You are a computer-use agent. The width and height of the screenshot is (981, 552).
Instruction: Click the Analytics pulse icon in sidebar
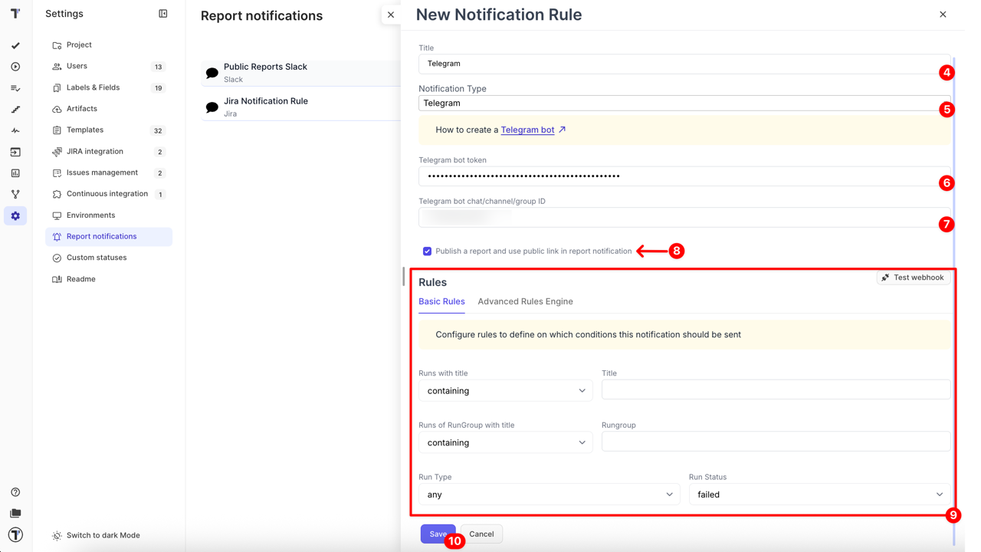[x=15, y=130]
